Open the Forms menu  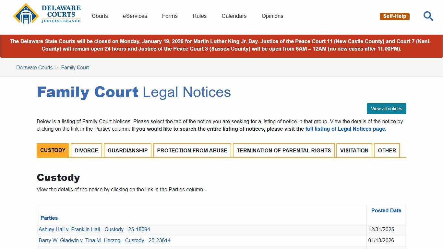click(170, 16)
